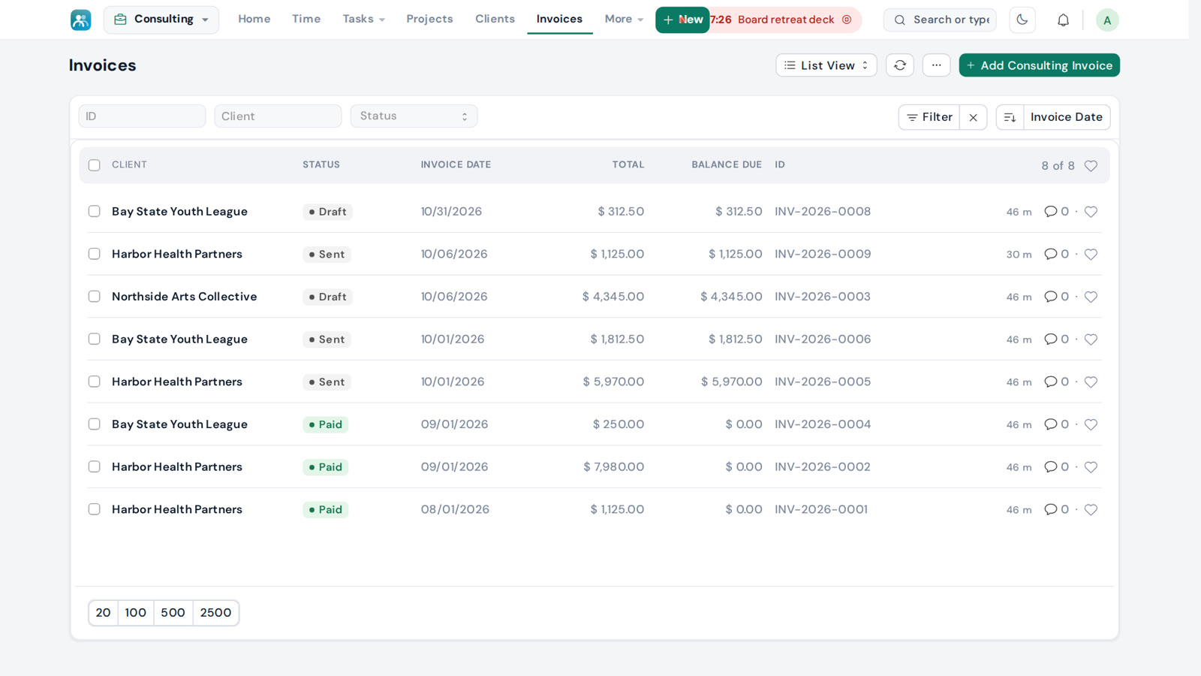Click Add Consulting Invoice button
The height and width of the screenshot is (676, 1201).
click(x=1039, y=65)
